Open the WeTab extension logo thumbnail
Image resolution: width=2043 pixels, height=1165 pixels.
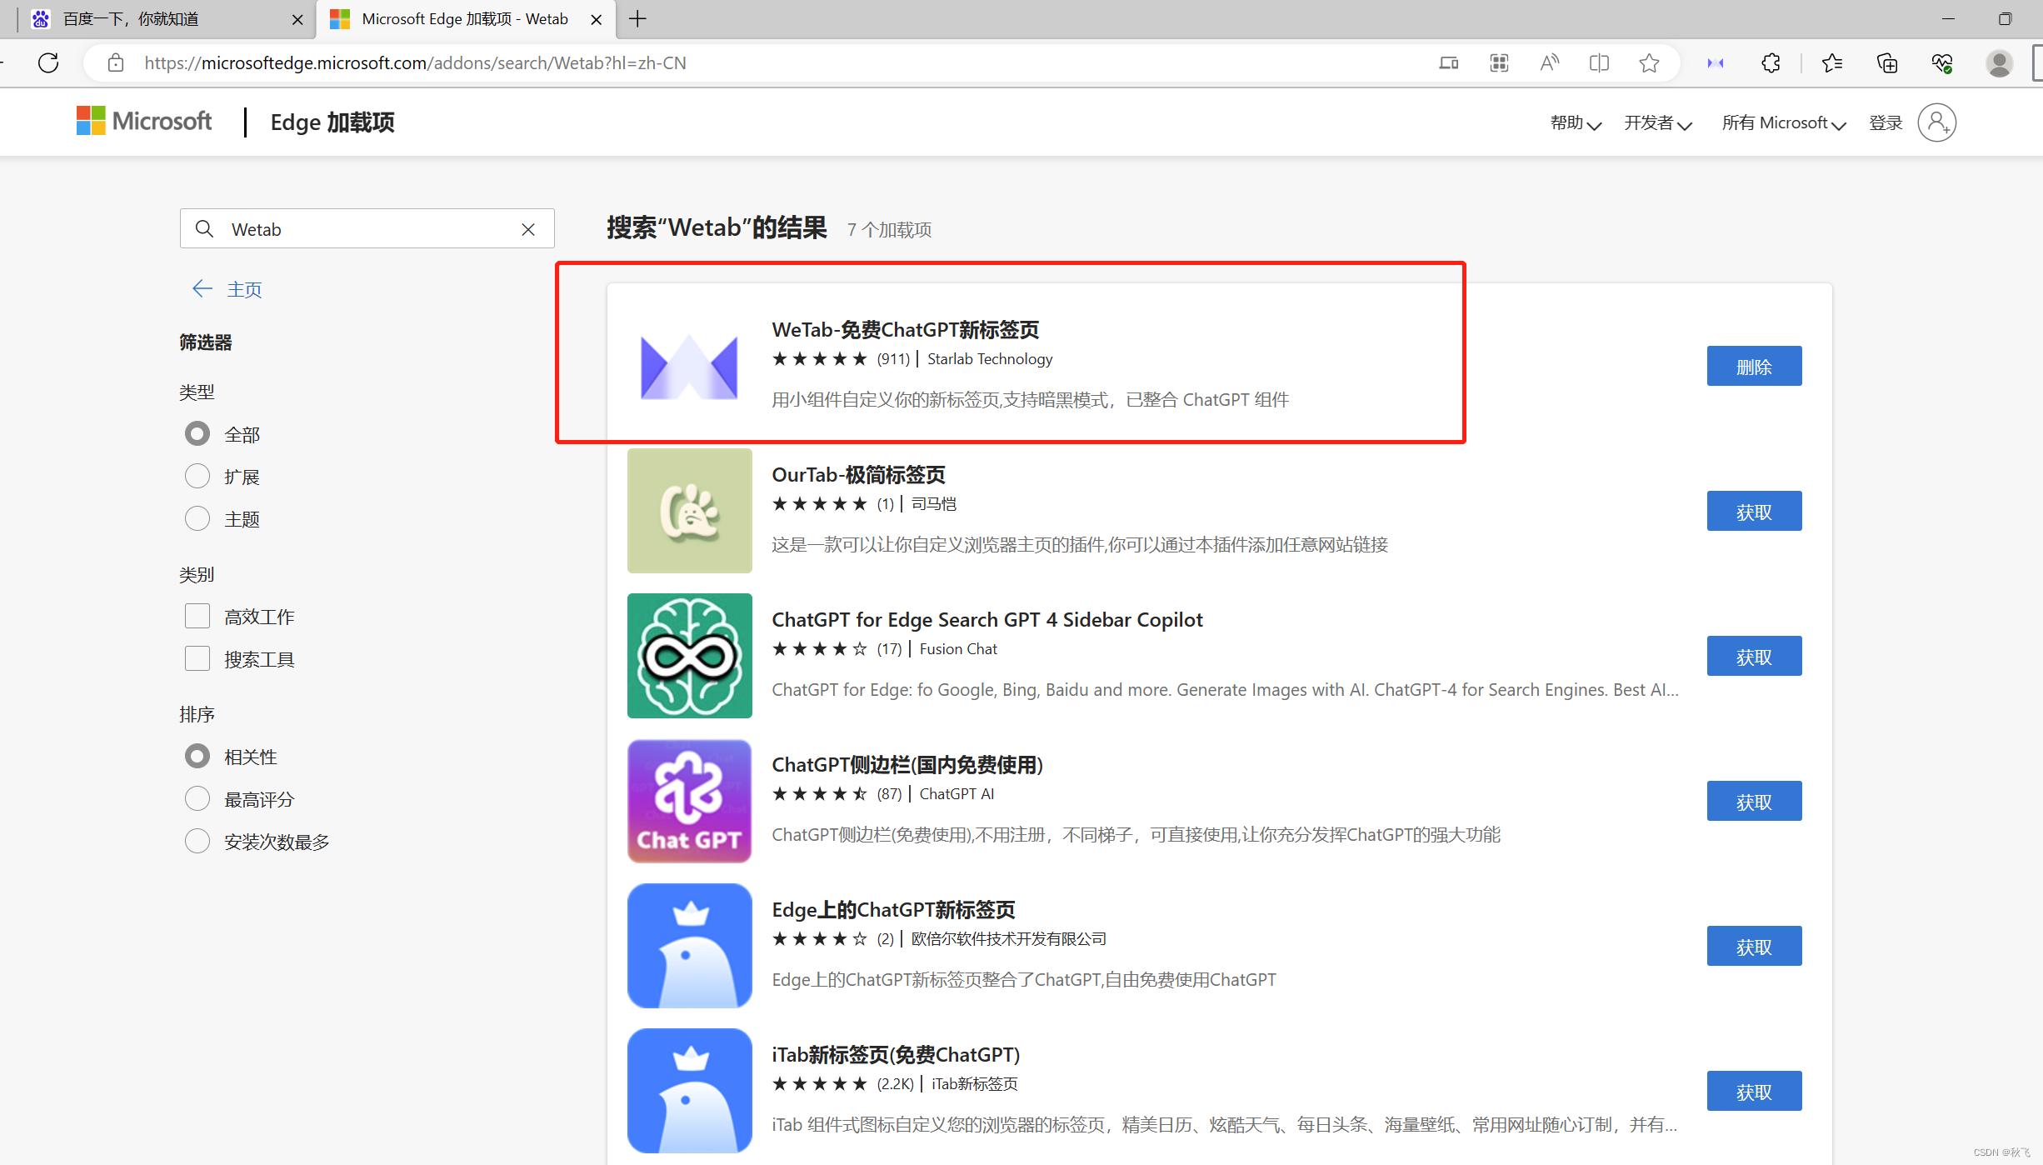tap(689, 366)
